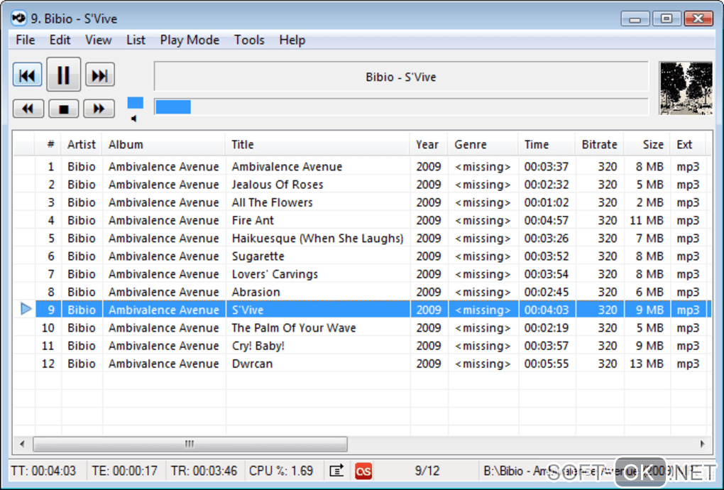Click the small speaker mute icon
This screenshot has width=724, height=490.
click(134, 119)
